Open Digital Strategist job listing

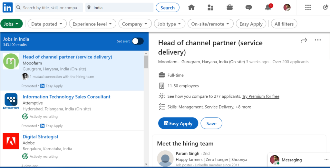(x=40, y=137)
